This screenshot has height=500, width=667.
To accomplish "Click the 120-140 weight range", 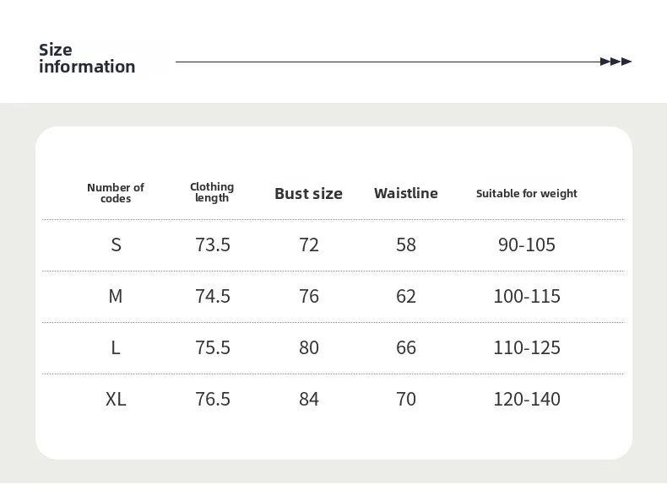I will click(527, 399).
